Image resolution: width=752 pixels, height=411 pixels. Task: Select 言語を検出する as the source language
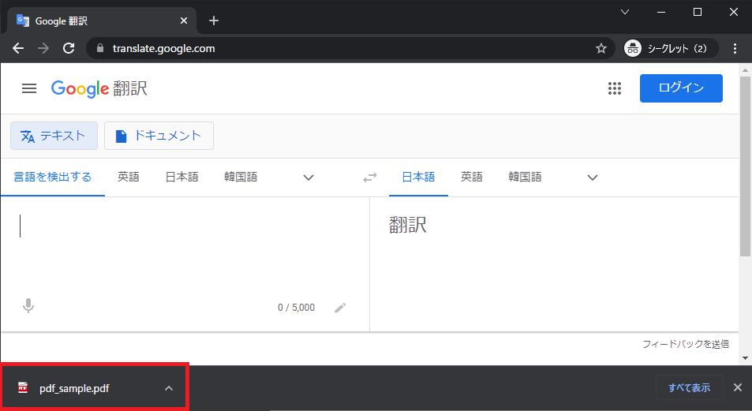[53, 177]
